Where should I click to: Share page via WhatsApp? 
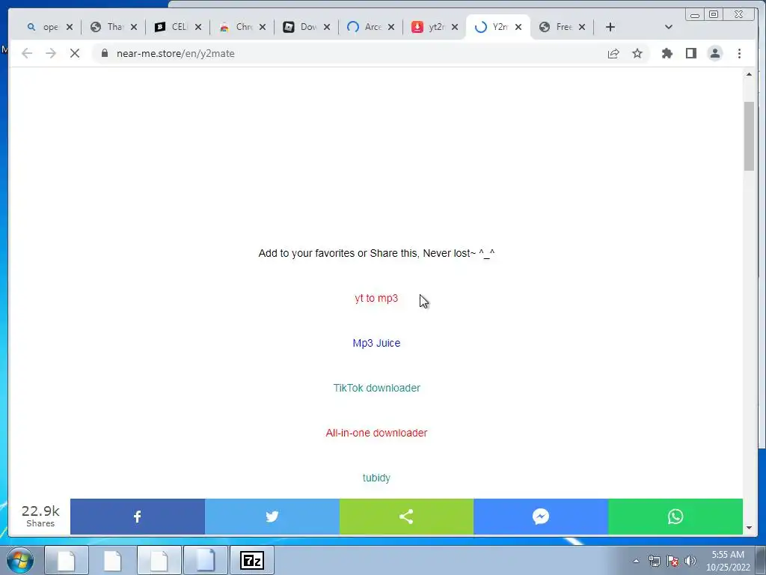[x=675, y=517]
